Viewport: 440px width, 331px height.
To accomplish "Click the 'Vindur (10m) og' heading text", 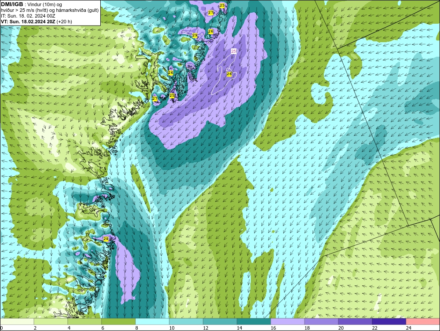I will click(45, 5).
